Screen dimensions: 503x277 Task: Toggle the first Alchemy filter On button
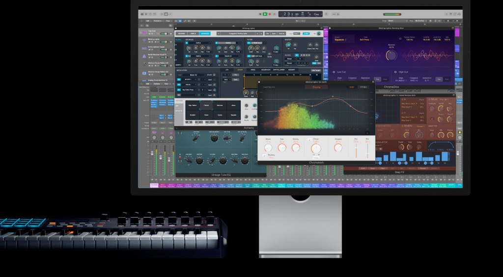pos(249,43)
